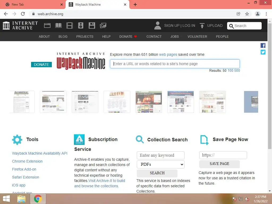Click the network tray icon
The image size is (272, 204).
click(x=241, y=199)
